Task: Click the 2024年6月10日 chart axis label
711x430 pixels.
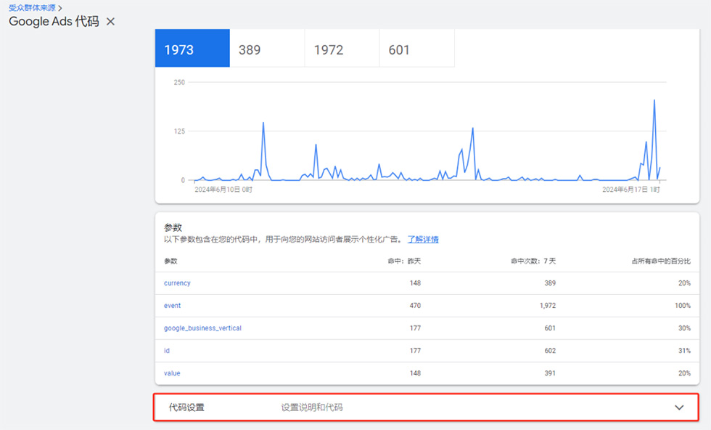Action: [x=223, y=189]
